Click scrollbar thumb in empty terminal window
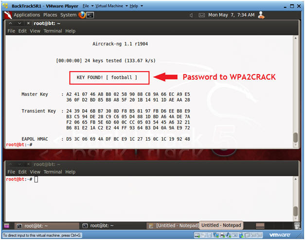Image resolution: width=305 pixels, height=240 pixels. (295, 211)
